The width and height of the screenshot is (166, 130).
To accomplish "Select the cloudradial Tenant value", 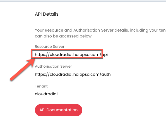I will pos(46,94).
